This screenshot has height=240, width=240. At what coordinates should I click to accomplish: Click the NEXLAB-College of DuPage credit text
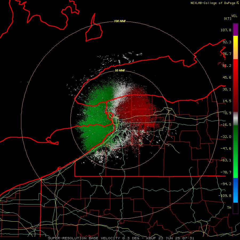214,3
